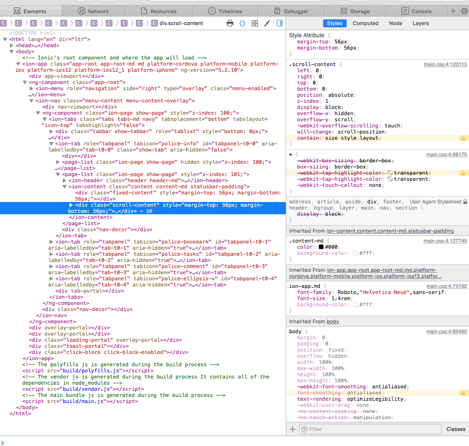The height and width of the screenshot is (446, 469).
Task: Open Web Inspector settings gear
Action: (x=463, y=11)
